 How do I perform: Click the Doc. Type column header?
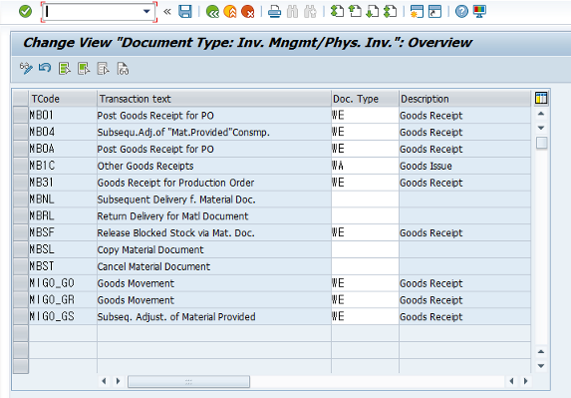click(365, 99)
